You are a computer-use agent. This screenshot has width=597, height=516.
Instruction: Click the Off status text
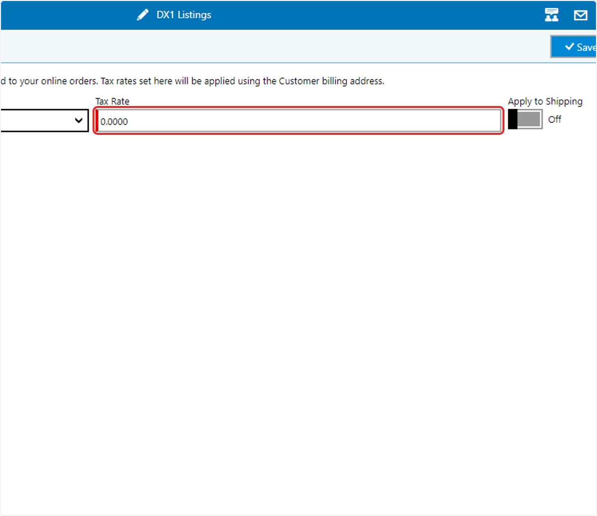coord(555,119)
